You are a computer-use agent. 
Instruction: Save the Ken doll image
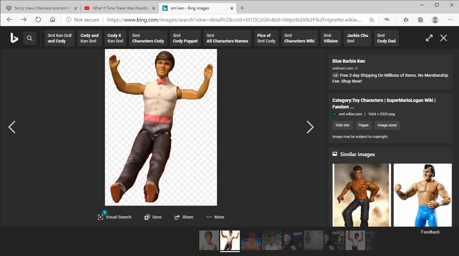153,217
